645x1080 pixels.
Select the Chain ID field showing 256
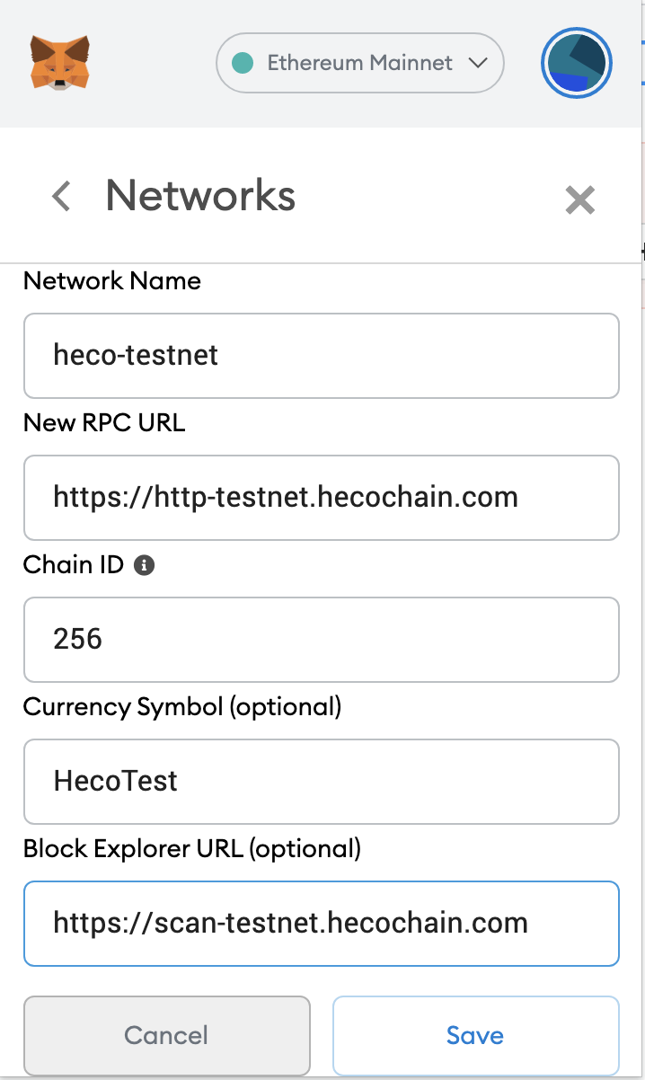(321, 639)
